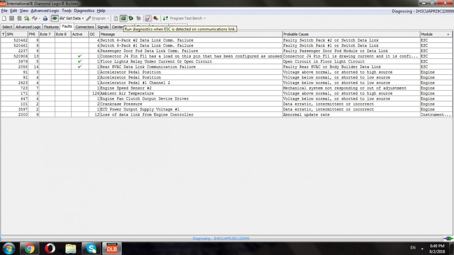Toggle the green circuit board diagnostics icon
Image resolution: width=454 pixels, height=255 pixels.
[x=123, y=18]
